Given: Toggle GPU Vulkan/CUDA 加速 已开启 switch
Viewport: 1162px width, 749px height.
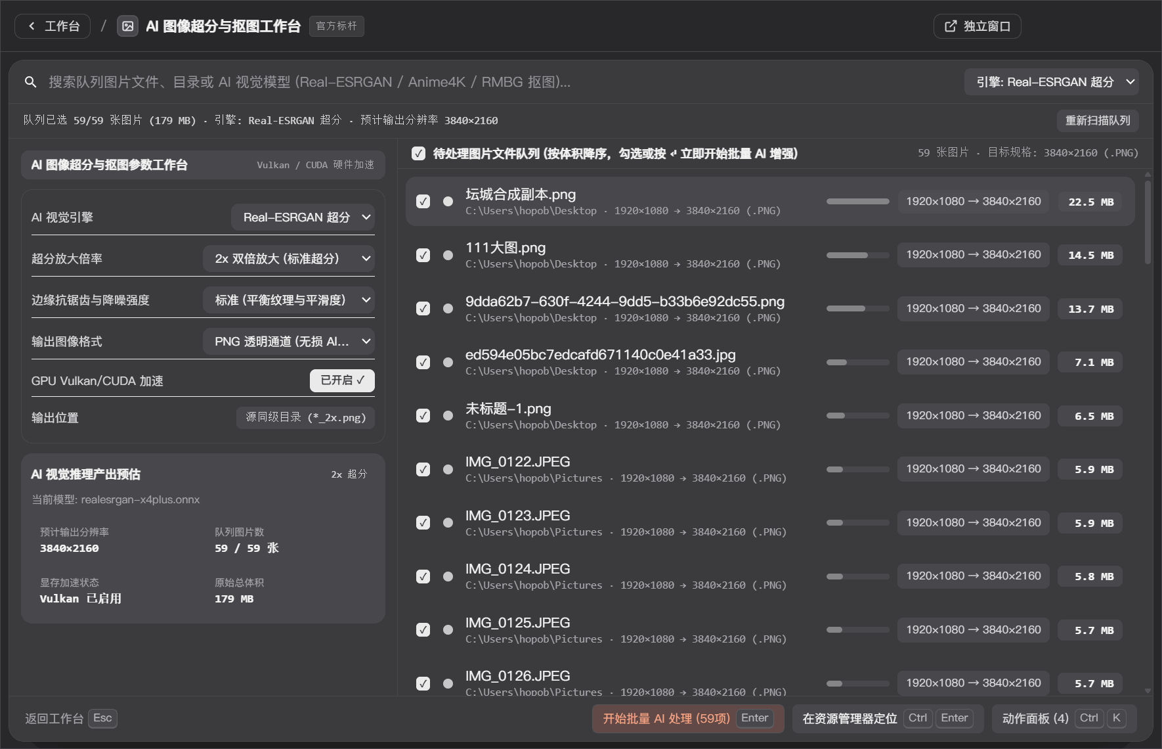Looking at the screenshot, I should point(342,380).
